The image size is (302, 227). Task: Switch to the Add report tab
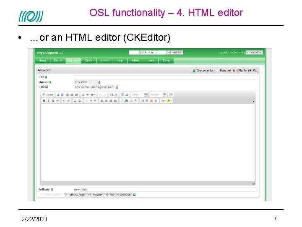pyautogui.click(x=73, y=61)
